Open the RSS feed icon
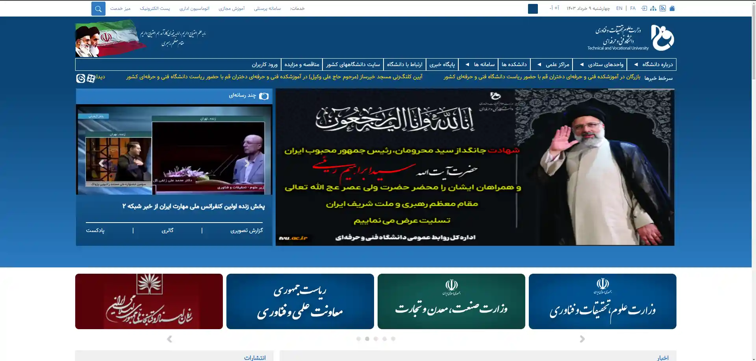 (663, 8)
